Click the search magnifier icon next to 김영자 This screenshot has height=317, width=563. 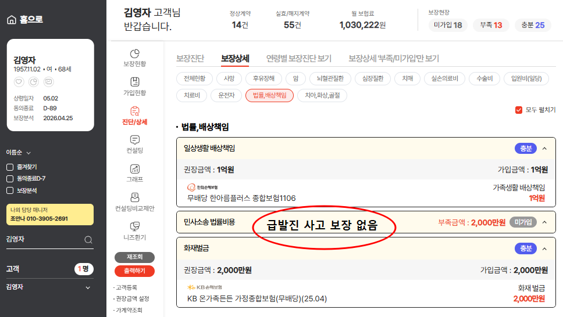click(88, 240)
